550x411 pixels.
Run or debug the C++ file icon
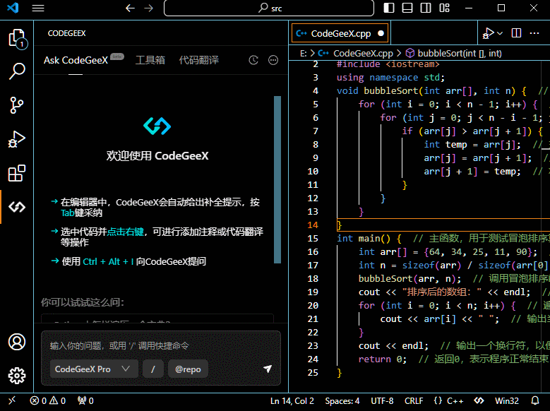(x=488, y=33)
